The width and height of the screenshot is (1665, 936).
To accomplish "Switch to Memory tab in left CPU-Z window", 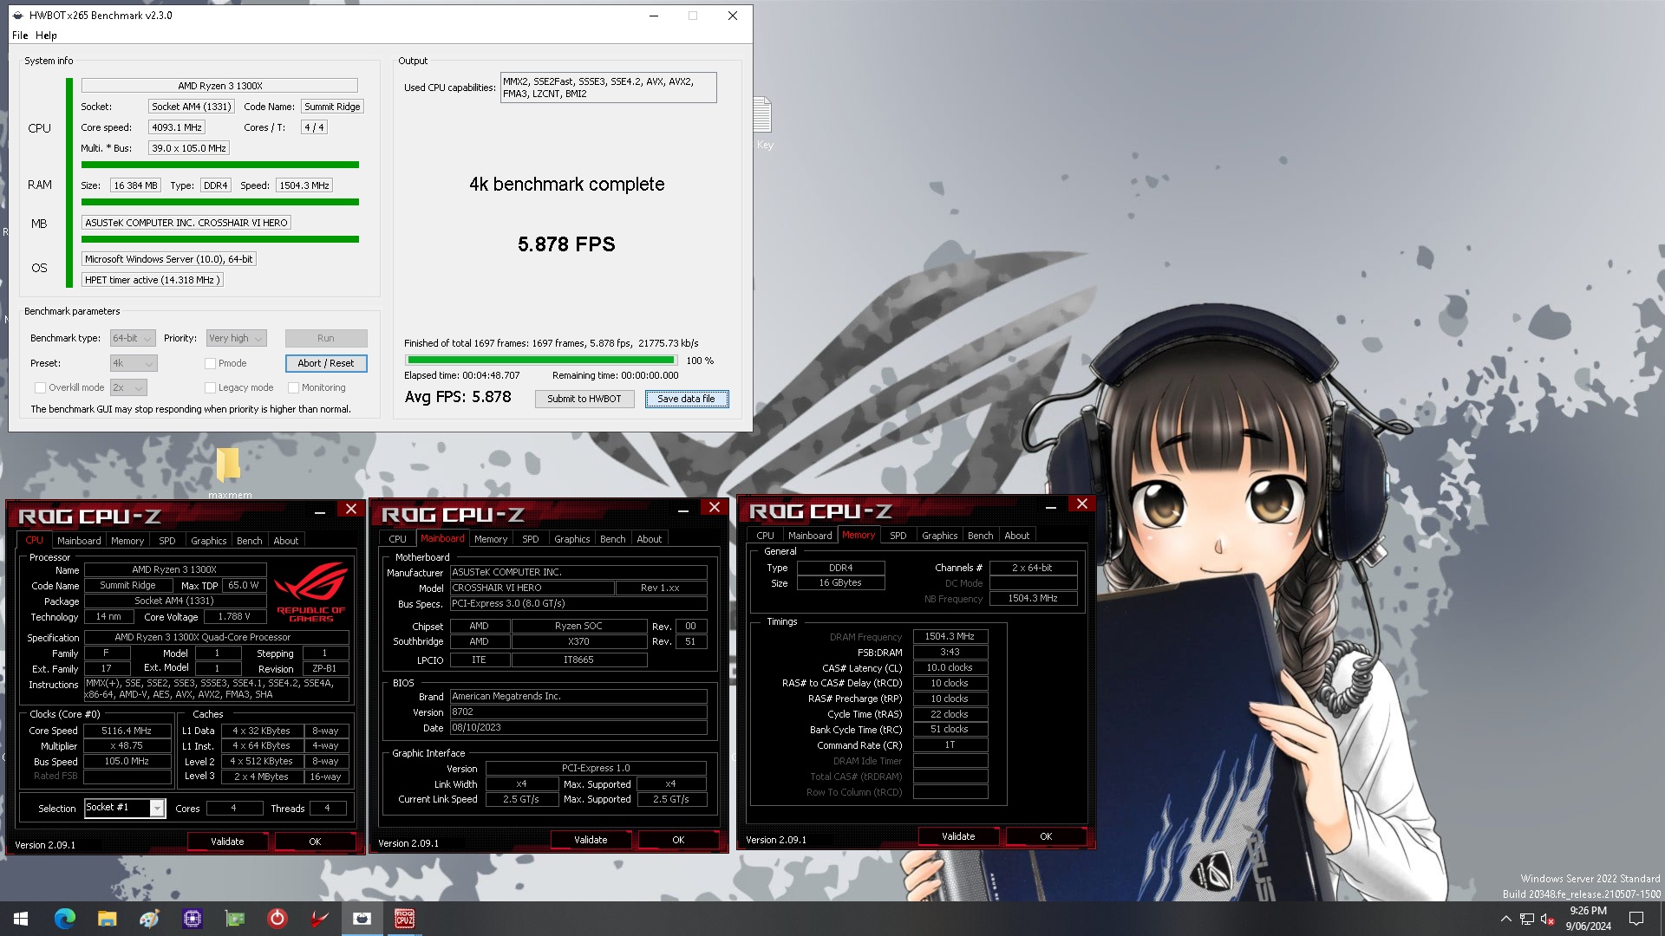I will click(127, 541).
